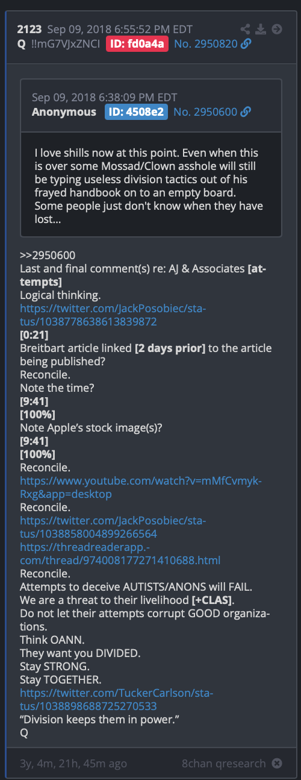Open JackPosobiec tweet link ending 266564

[x=113, y=527]
